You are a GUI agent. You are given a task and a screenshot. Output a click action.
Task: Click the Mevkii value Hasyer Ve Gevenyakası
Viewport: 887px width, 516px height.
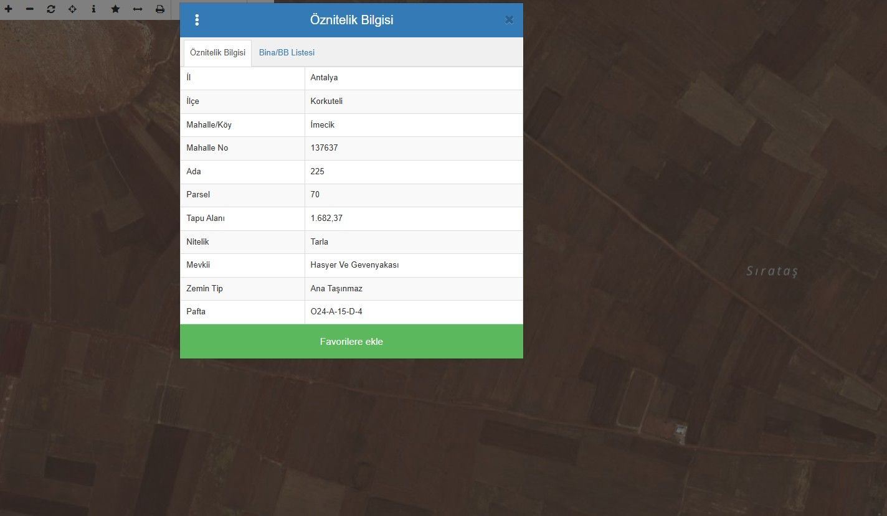[354, 265]
